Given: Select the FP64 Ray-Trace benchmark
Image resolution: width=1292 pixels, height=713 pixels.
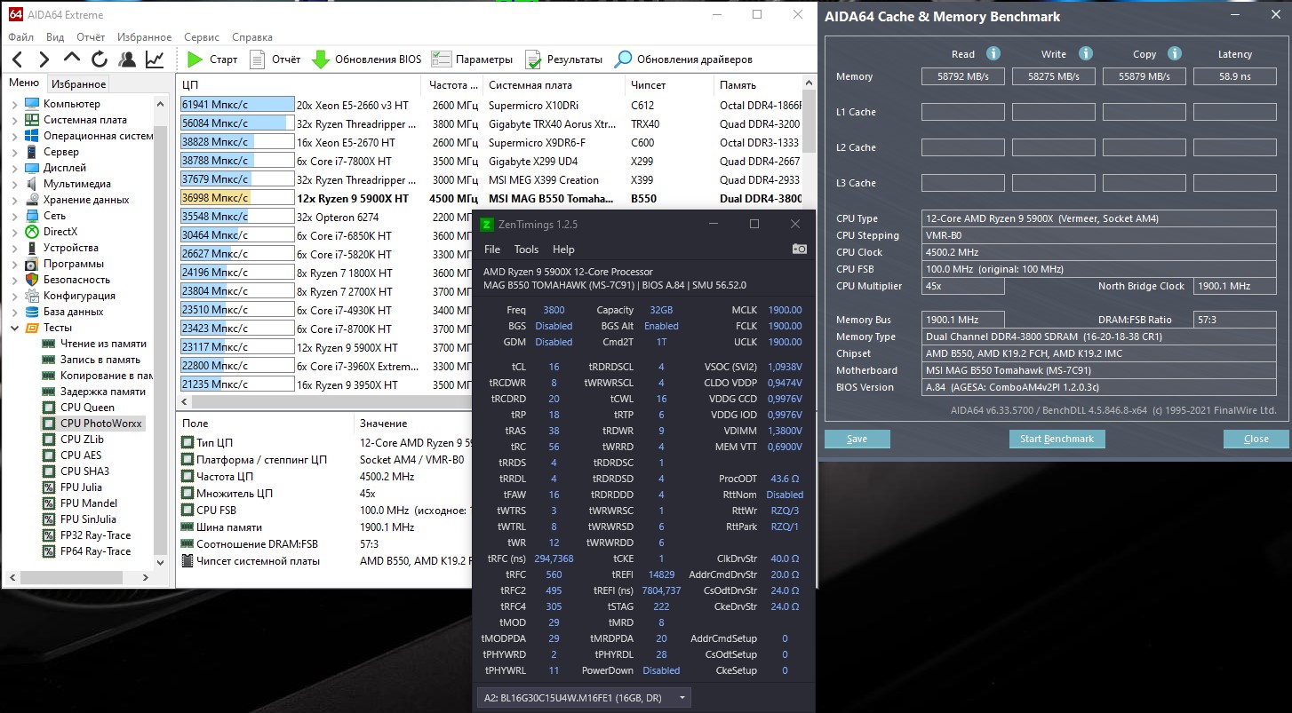Looking at the screenshot, I should [94, 551].
